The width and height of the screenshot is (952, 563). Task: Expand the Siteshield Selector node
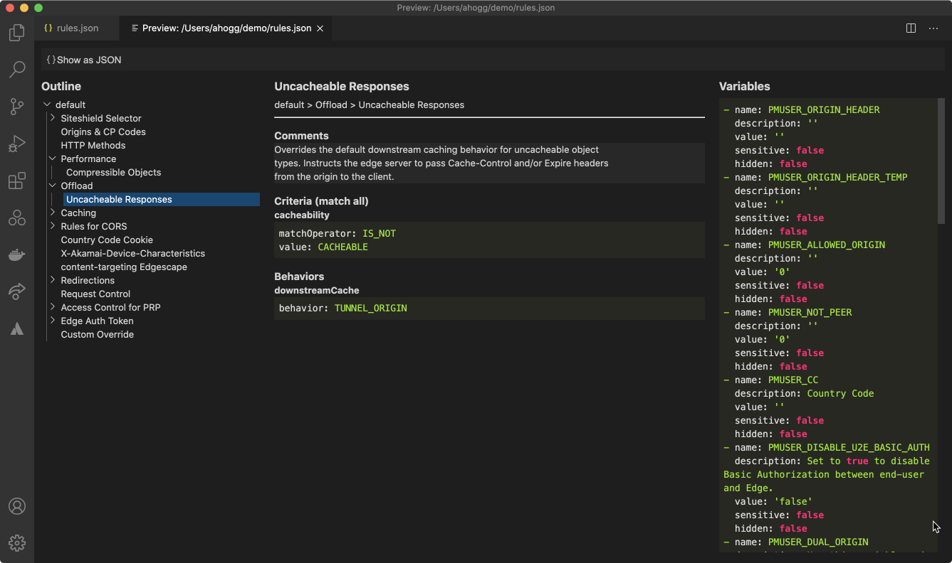pos(53,118)
